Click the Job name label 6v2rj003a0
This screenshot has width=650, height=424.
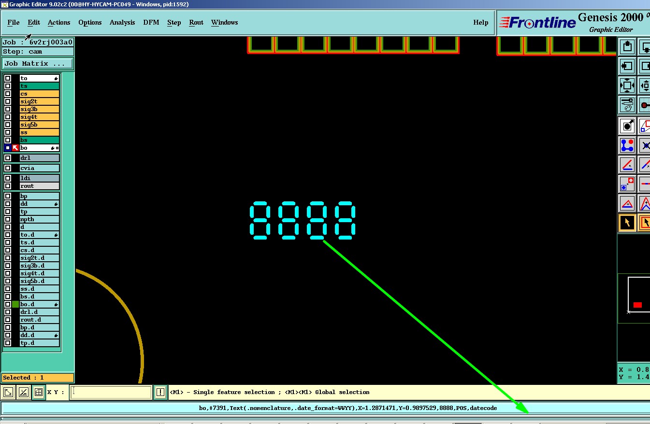click(x=38, y=42)
